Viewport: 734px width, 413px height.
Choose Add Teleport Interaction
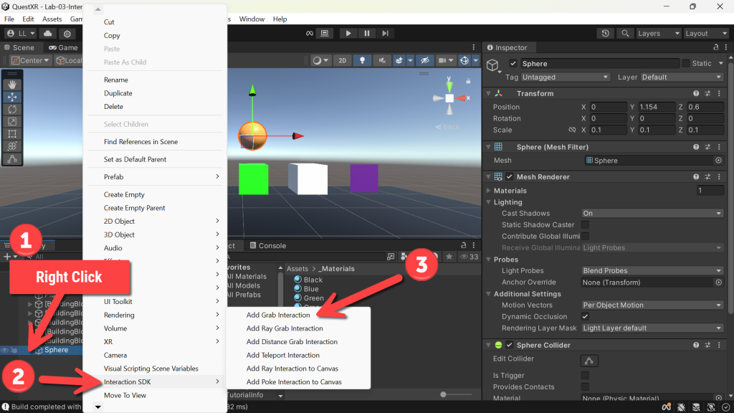tap(282, 356)
